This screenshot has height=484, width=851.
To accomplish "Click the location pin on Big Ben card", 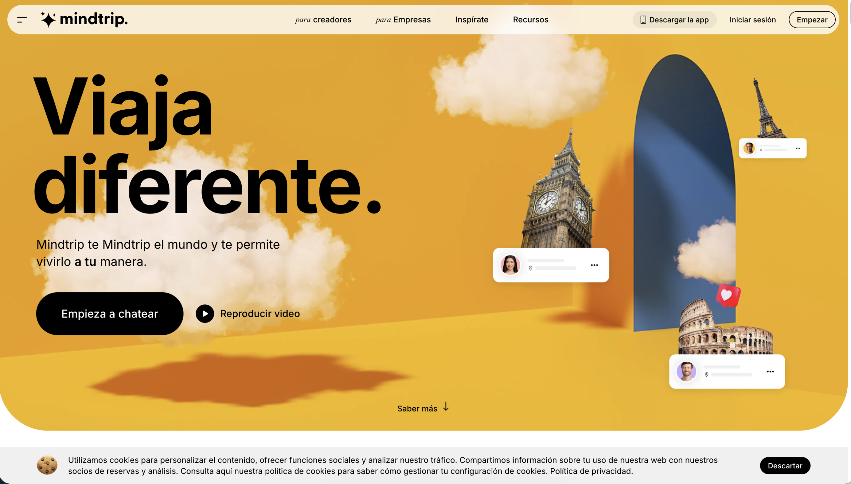I will coord(531,268).
